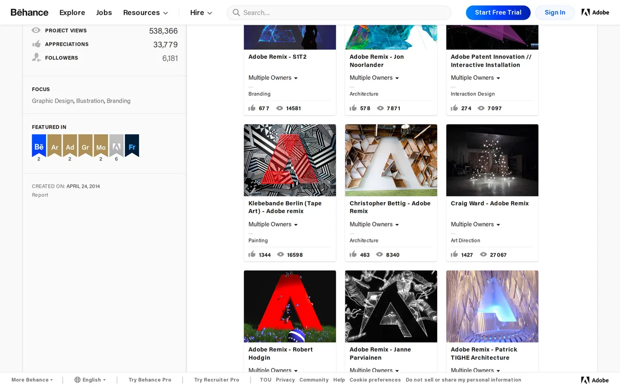Click the Adobe logo in footer
620x387 pixels.
click(x=595, y=380)
